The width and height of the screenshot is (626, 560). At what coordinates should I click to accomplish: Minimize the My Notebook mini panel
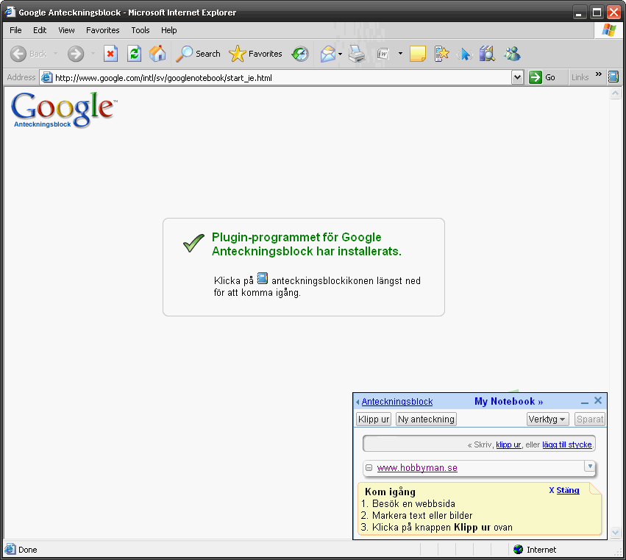point(585,402)
